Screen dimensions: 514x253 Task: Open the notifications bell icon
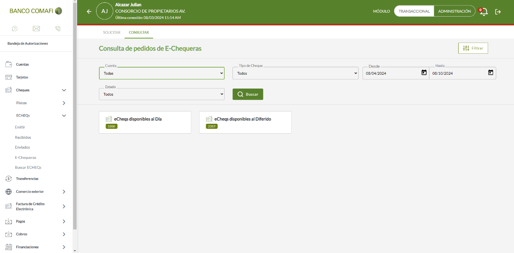pyautogui.click(x=484, y=11)
